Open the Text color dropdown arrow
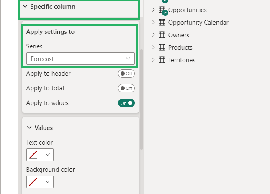This screenshot has height=194, width=270. 48,155
